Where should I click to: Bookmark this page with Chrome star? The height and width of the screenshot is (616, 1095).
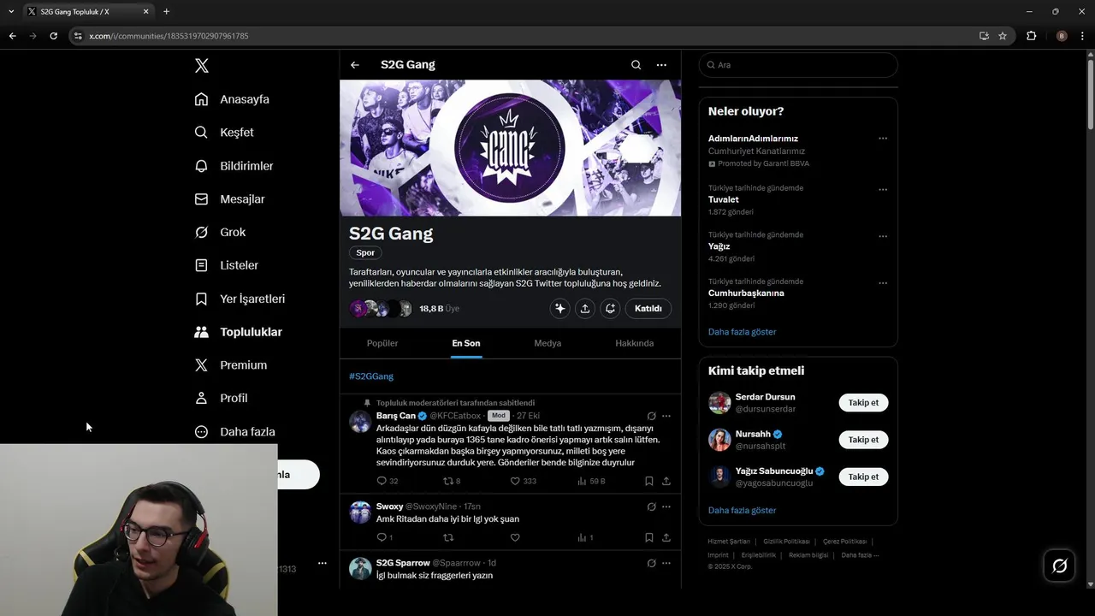[1003, 36]
